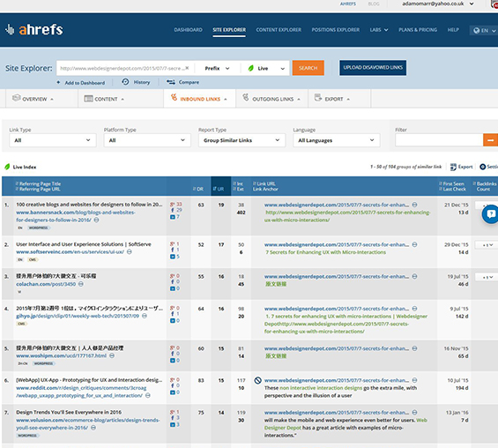498x448 pixels.
Task: Click the open-link icon after softserveinc URL
Action: [x=130, y=251]
